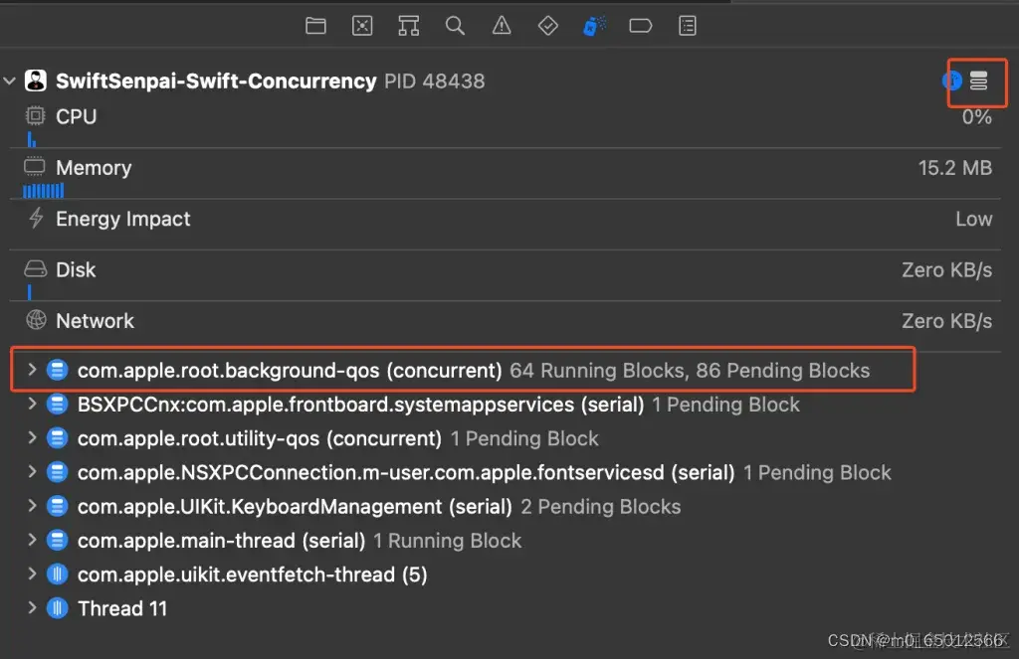Image resolution: width=1019 pixels, height=659 pixels.
Task: Click the fontservicesd queue icon
Action: tap(57, 472)
